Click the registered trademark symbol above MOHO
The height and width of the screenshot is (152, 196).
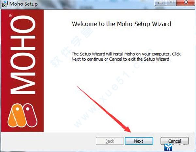click(x=10, y=16)
